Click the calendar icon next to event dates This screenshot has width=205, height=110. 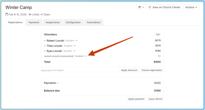pos(7,15)
